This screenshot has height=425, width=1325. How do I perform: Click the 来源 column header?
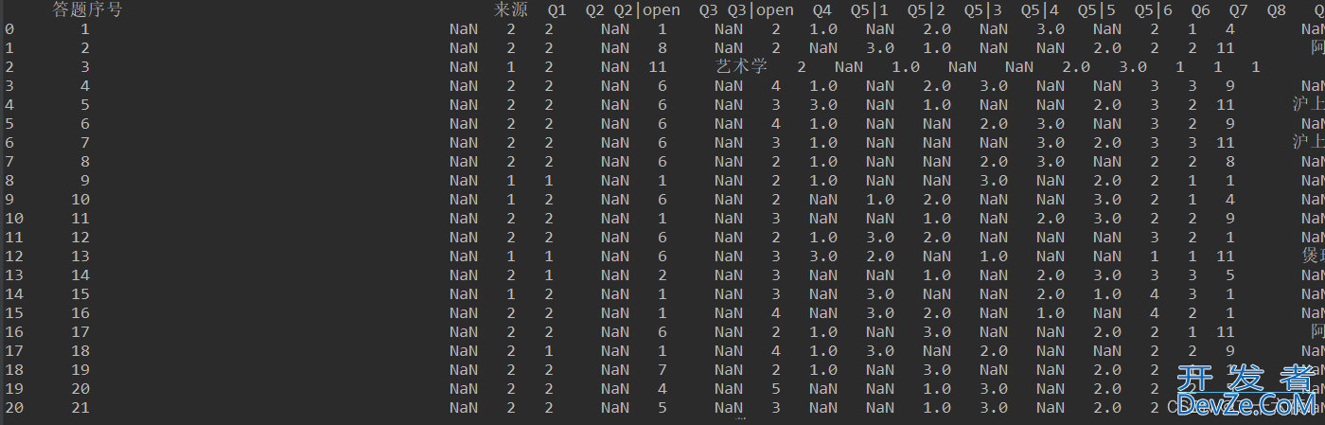pyautogui.click(x=510, y=10)
